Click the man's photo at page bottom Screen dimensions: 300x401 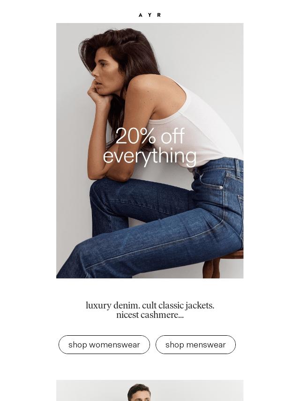(x=150, y=391)
